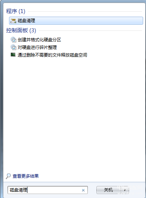Click the 控制面板 (3) group header
Viewport: 146px width, 198px height.
tap(21, 30)
